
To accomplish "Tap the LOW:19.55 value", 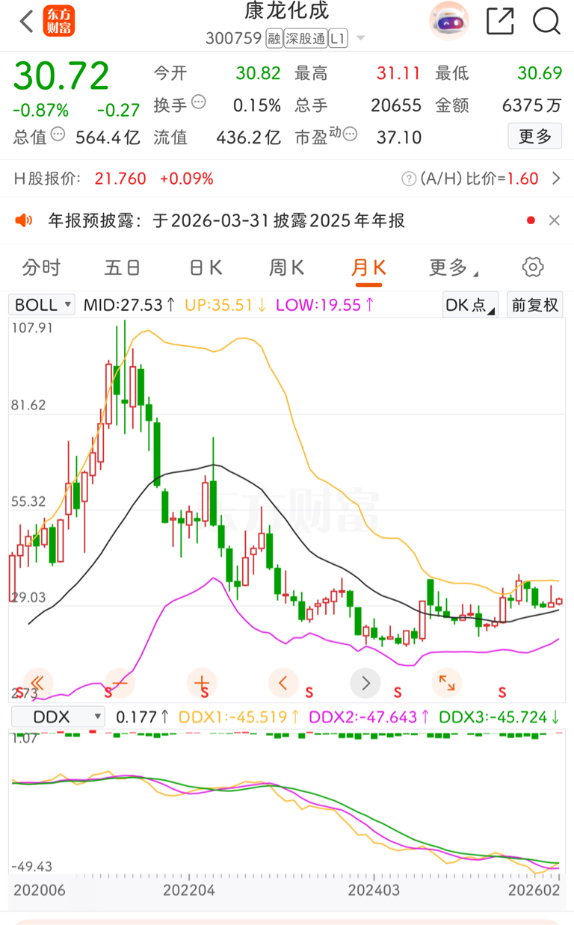I will tap(325, 305).
